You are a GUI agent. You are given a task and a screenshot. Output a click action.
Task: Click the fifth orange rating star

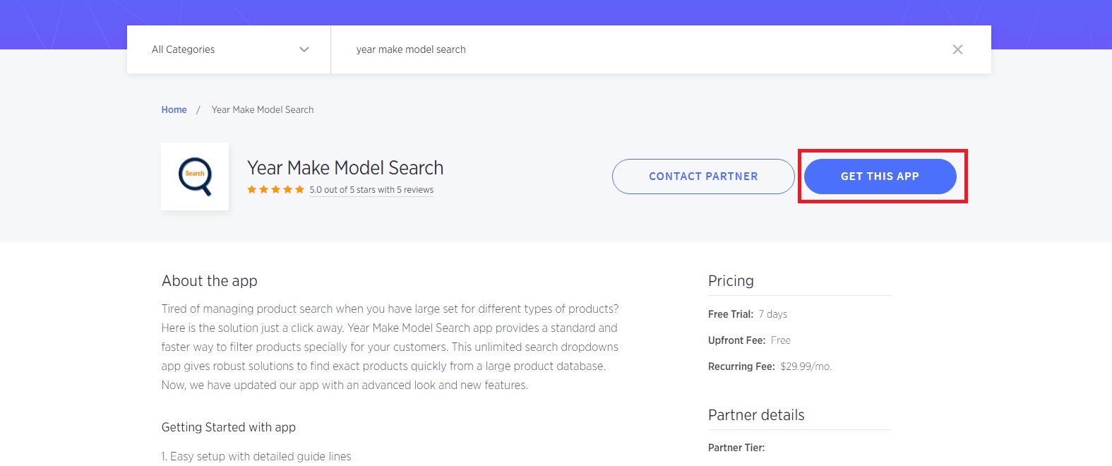(299, 190)
